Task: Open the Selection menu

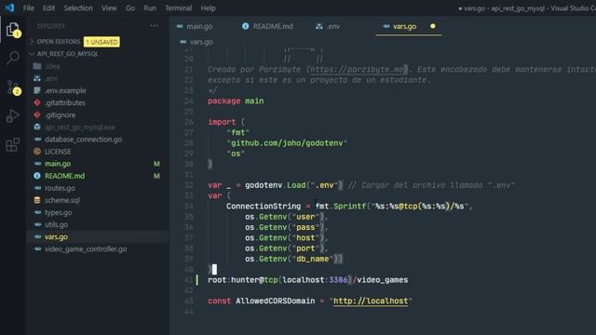Action: point(78,8)
